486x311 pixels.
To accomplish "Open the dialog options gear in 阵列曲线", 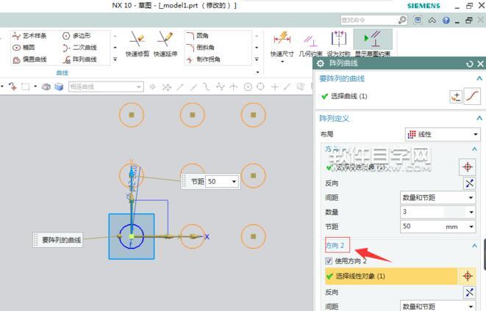I will [321, 63].
